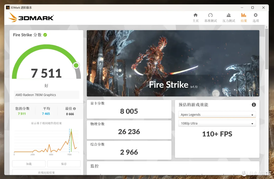Screen dimensions: 274x179
Task: Click the 物理分数 26 236 value
Action: [x=129, y=132]
